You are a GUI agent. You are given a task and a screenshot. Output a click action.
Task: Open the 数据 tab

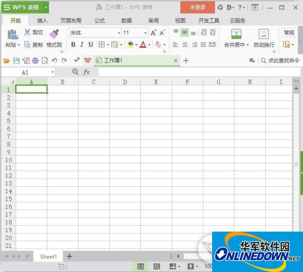pyautogui.click(x=127, y=21)
